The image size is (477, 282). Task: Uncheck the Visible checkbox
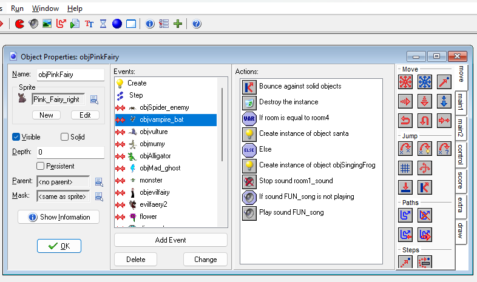(x=16, y=137)
